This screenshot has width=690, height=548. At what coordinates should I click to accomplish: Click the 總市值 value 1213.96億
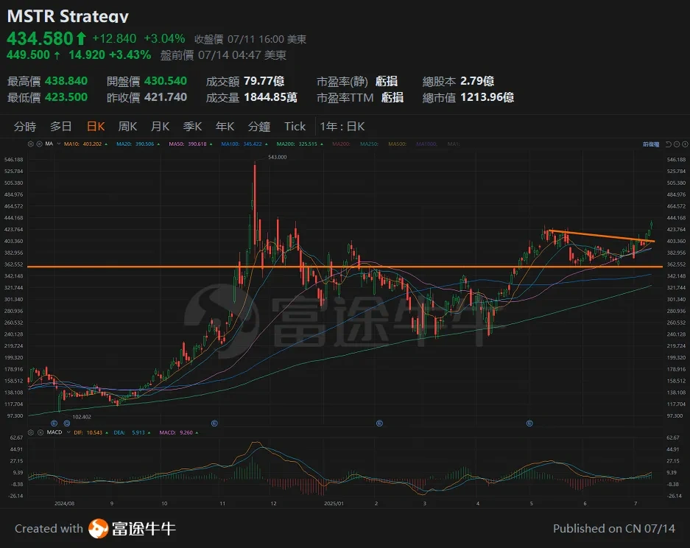click(487, 96)
